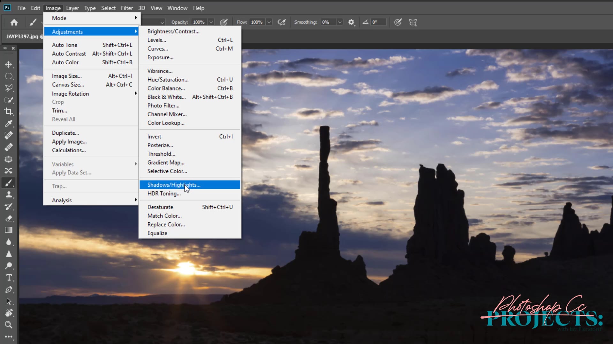
Task: Toggle pressure for opacity button
Action: (224, 22)
